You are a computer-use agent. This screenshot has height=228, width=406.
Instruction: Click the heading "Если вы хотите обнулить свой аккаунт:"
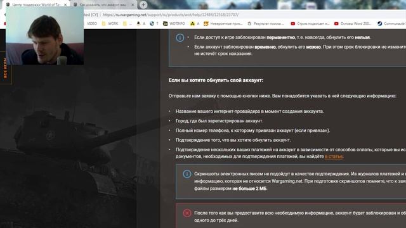(216, 80)
